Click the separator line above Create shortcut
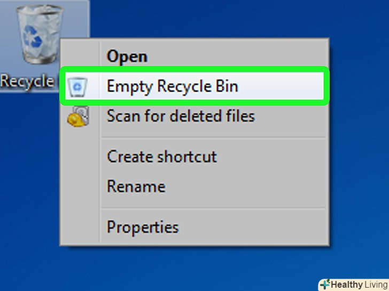 pos(213,138)
